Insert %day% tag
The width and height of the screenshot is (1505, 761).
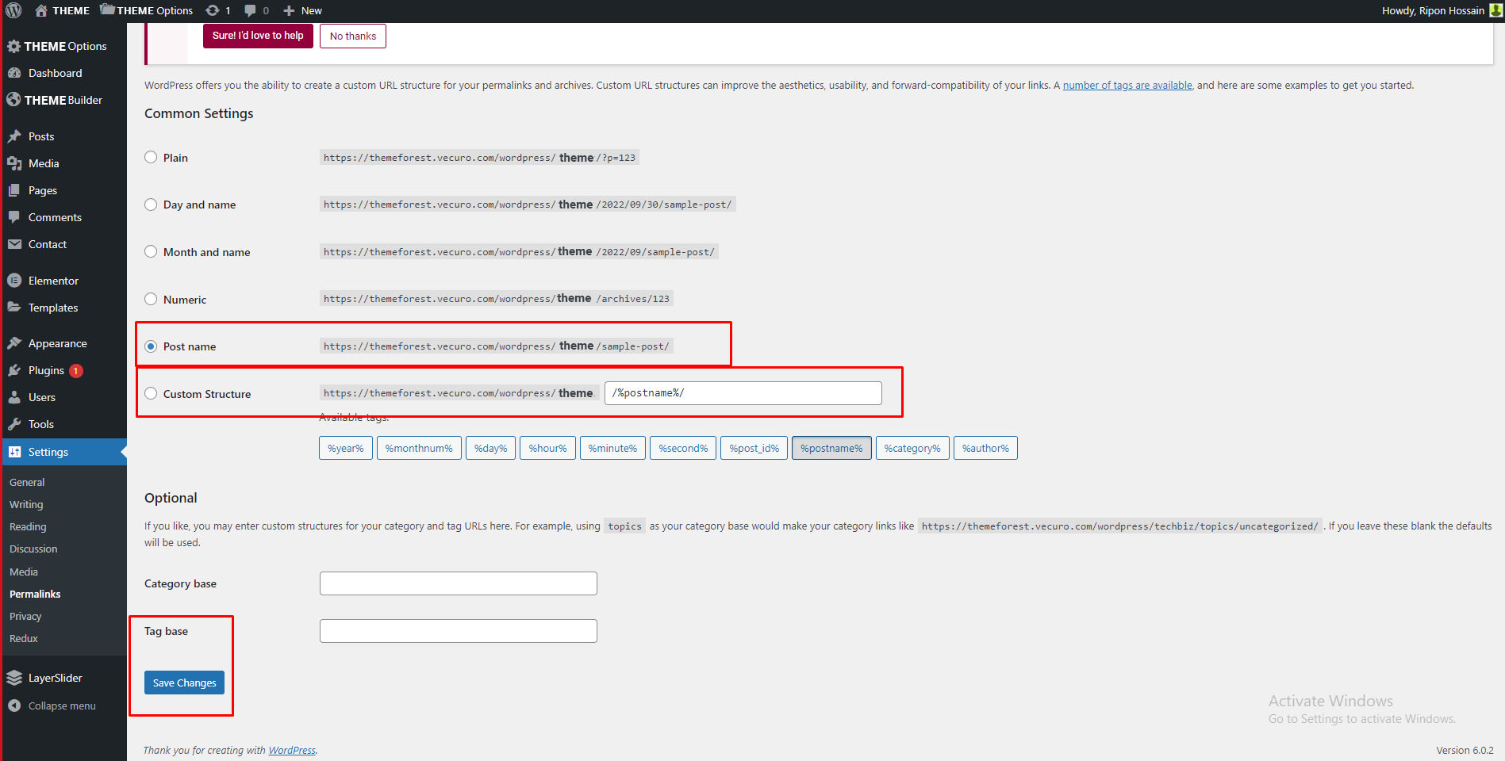(x=491, y=448)
